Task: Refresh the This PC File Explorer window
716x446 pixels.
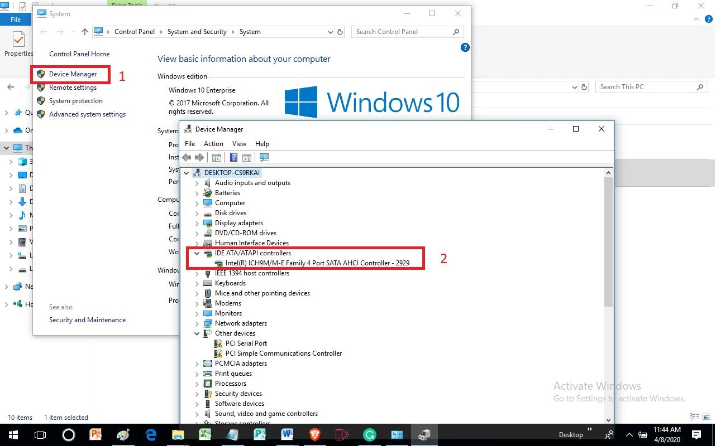Action: [584, 88]
